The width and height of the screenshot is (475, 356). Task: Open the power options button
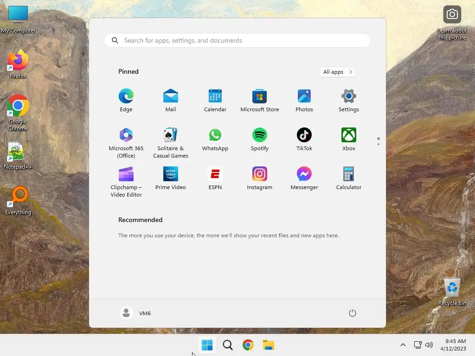tap(353, 313)
